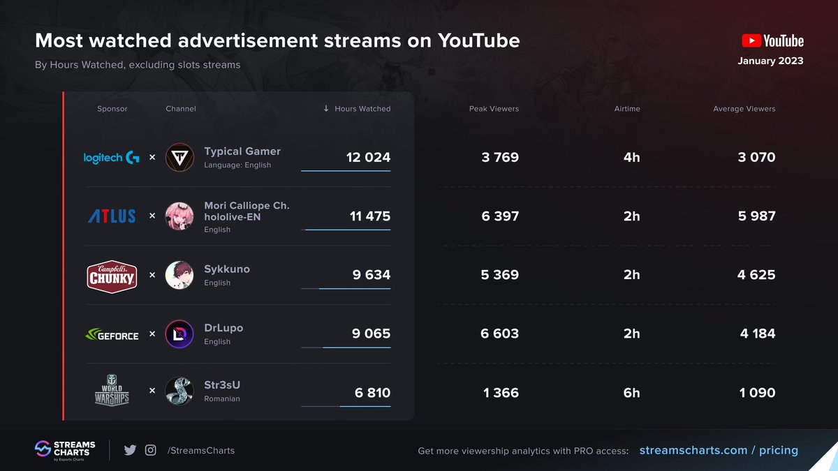838x471 pixels.
Task: Toggle descending sort on Hours Watched
Action: click(356, 109)
